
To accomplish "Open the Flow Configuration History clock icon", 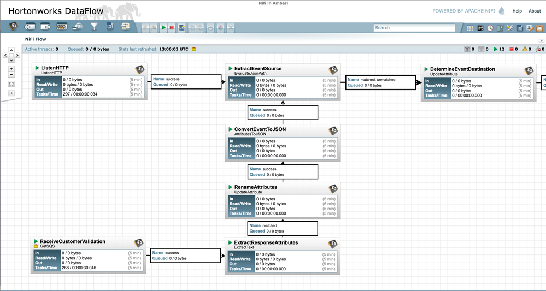I will point(490,28).
